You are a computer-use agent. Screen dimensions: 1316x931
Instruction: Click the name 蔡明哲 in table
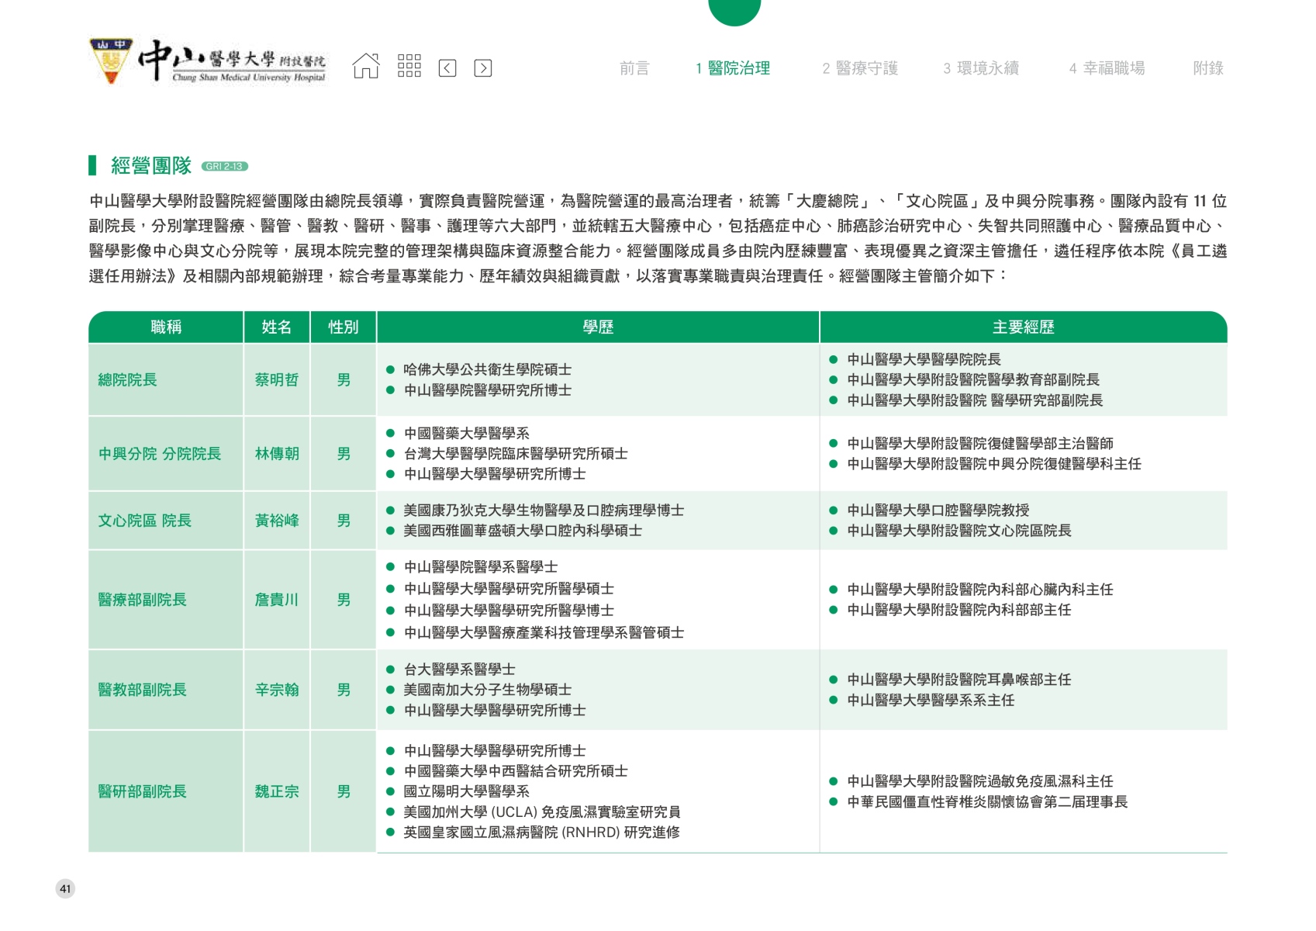tap(276, 380)
